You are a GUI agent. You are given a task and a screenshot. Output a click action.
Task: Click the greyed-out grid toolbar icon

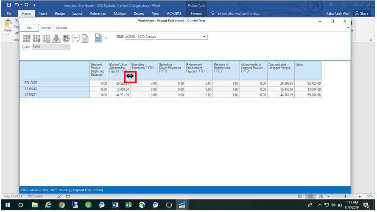point(46,39)
